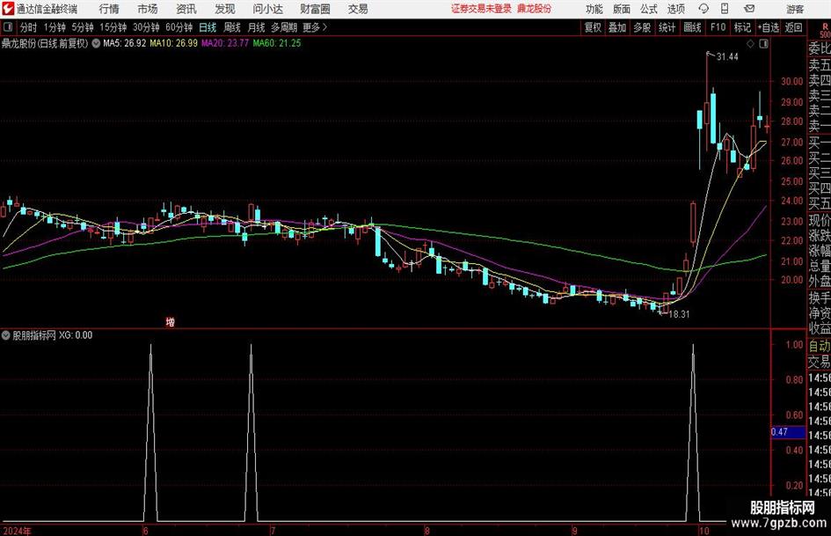Click the 31.44 high price label
This screenshot has height=536, width=831.
point(727,57)
